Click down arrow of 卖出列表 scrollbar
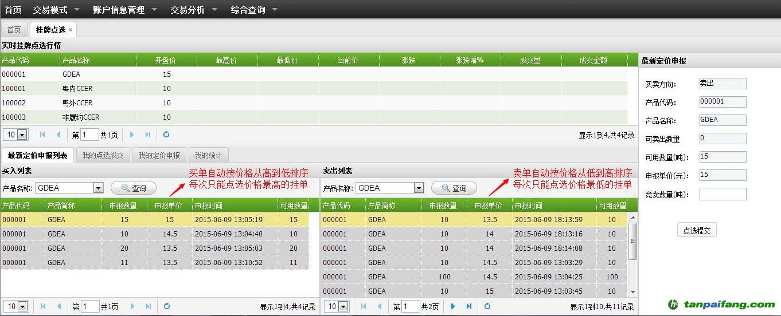 coord(633,292)
